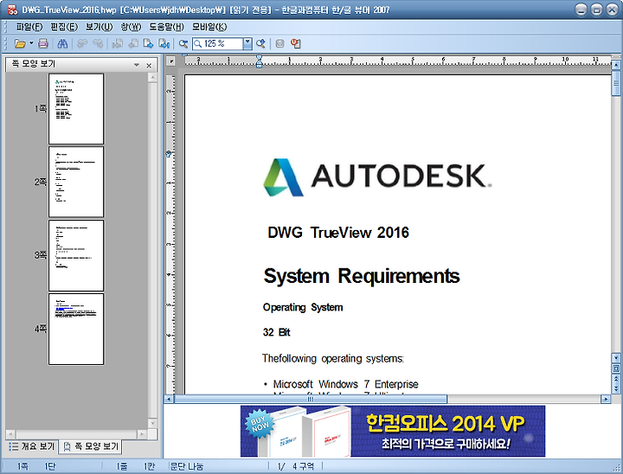Go to next page toolbar icon
This screenshot has height=474, width=623.
coord(149,43)
